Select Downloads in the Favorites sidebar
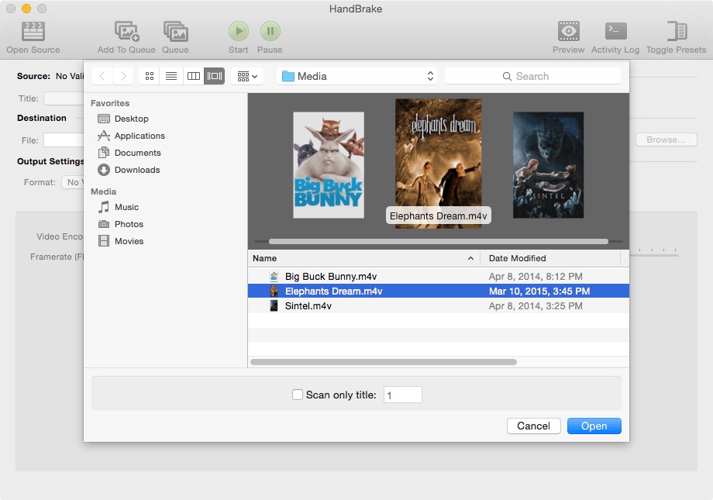Image resolution: width=713 pixels, height=500 pixels. pos(136,170)
